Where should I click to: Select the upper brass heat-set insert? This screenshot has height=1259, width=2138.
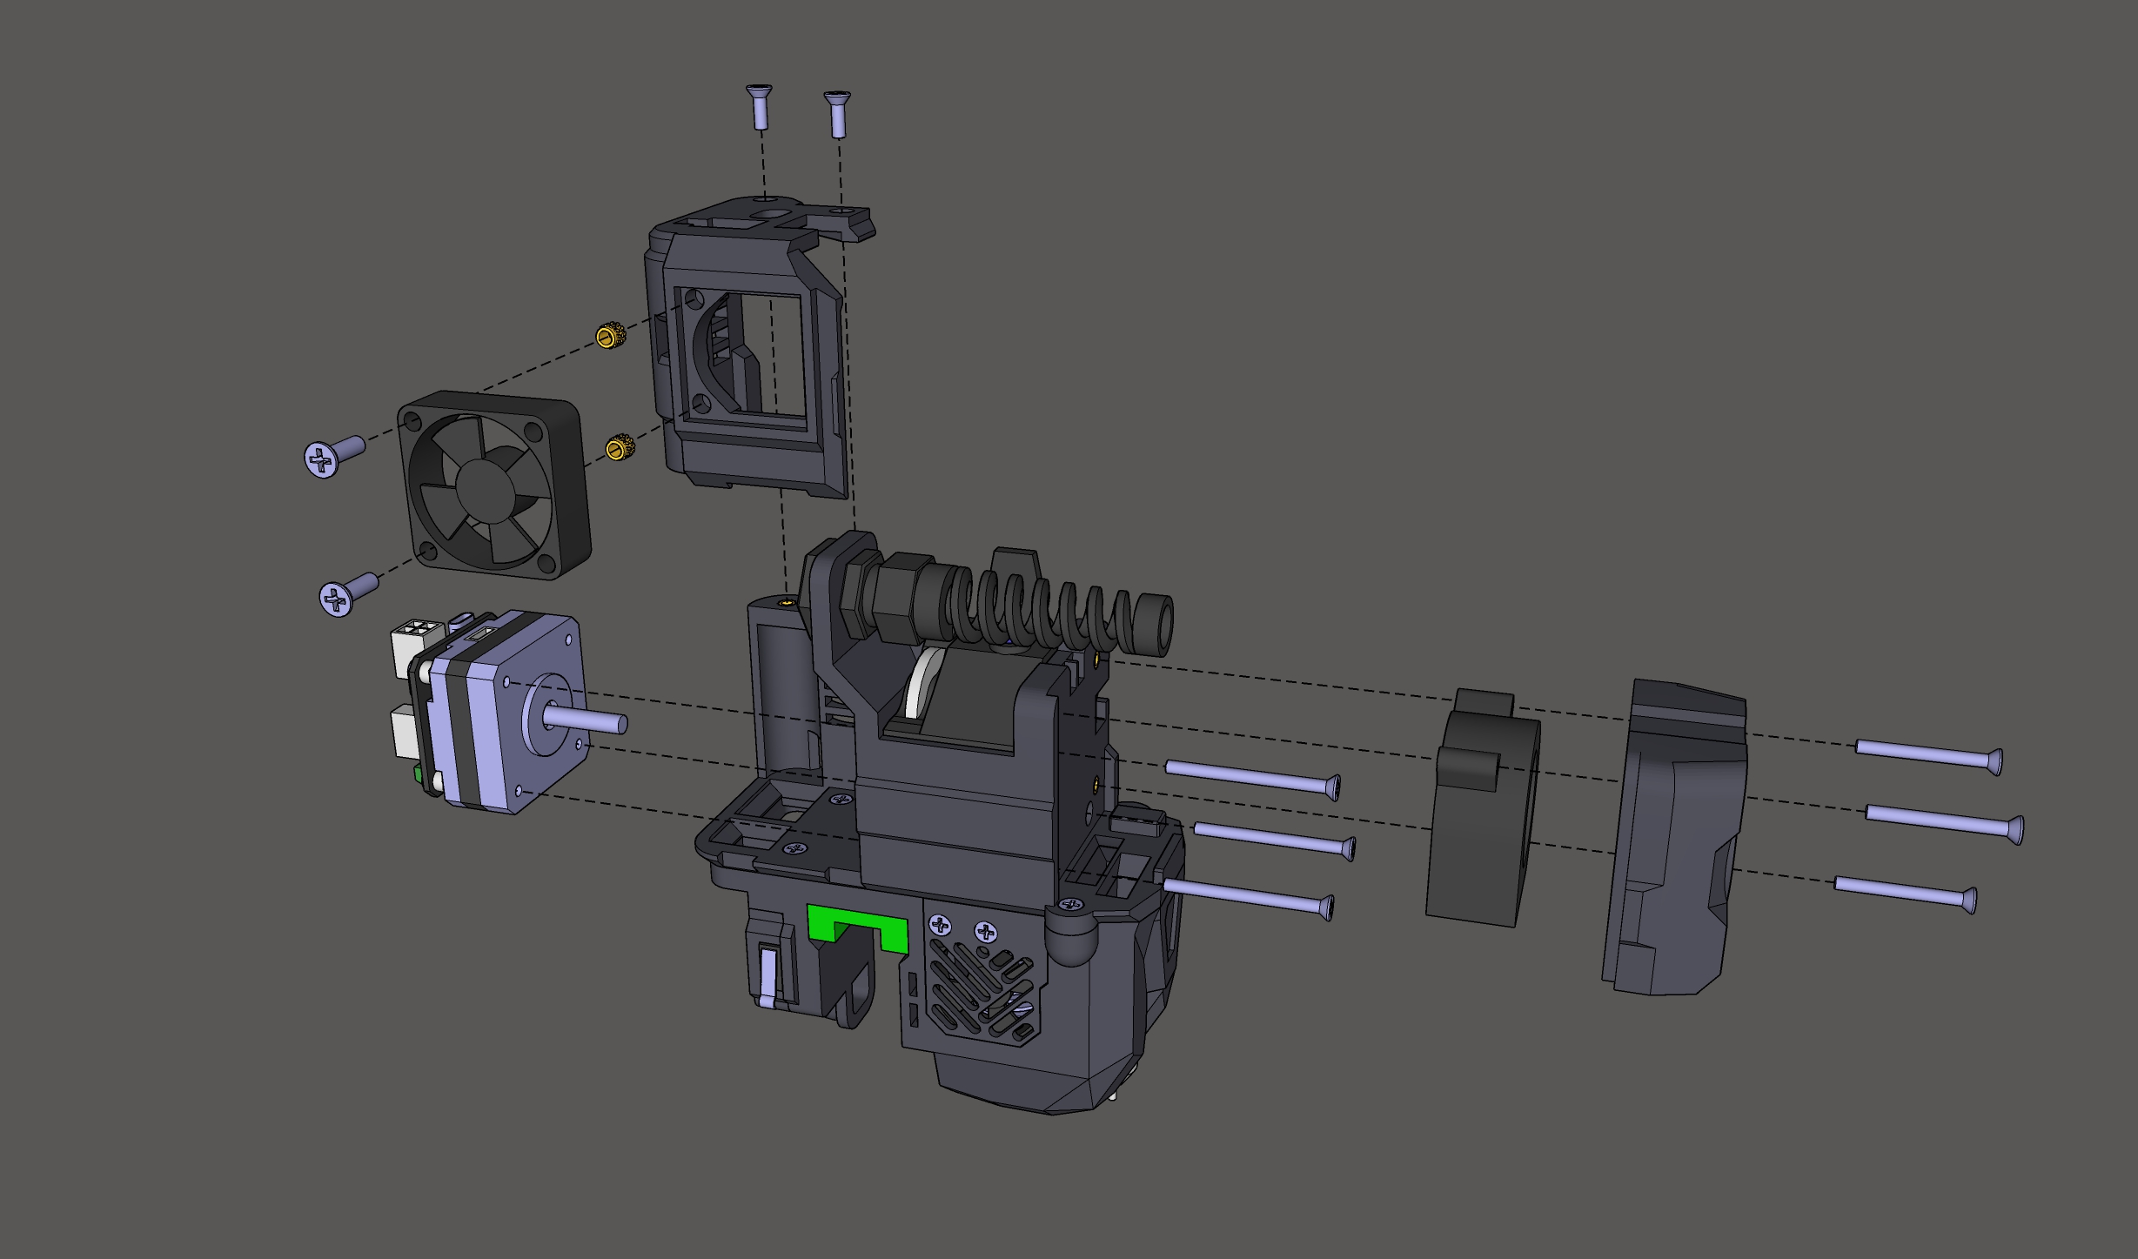(x=611, y=335)
